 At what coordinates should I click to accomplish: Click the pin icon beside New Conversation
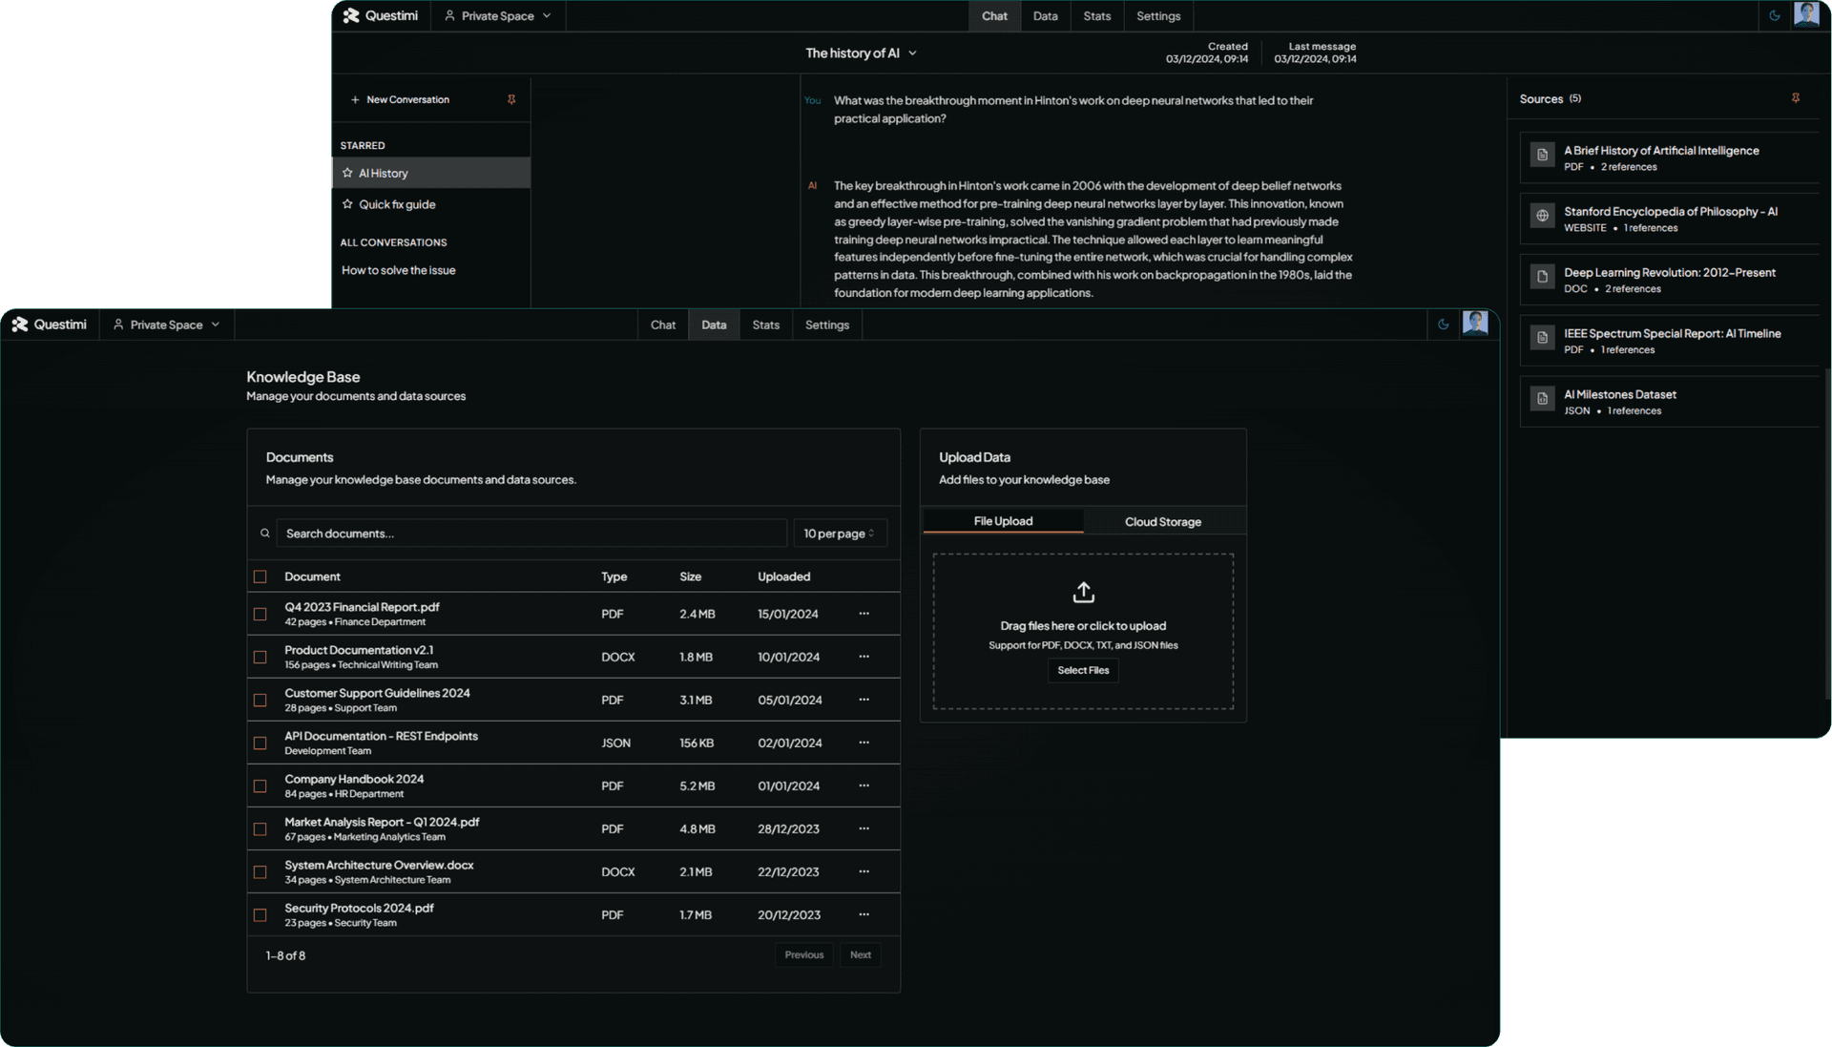point(511,99)
